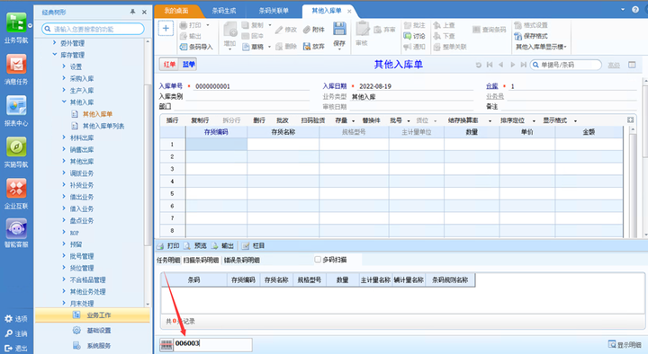Click the 智能客服 robot icon
648x354 pixels.
16,228
